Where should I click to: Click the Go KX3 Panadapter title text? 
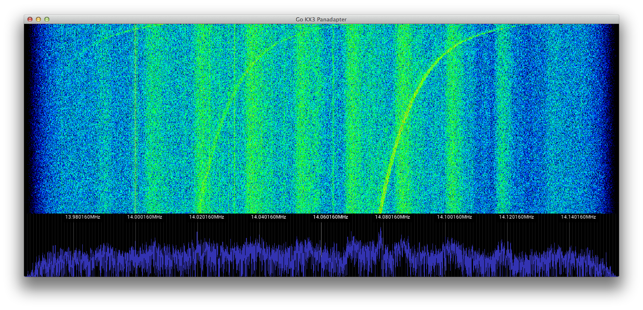(321, 19)
